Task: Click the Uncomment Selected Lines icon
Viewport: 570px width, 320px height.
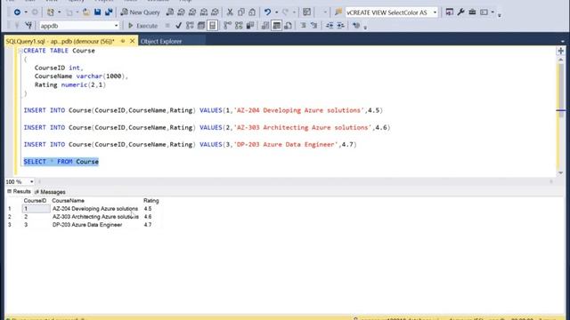Action: 314,26
